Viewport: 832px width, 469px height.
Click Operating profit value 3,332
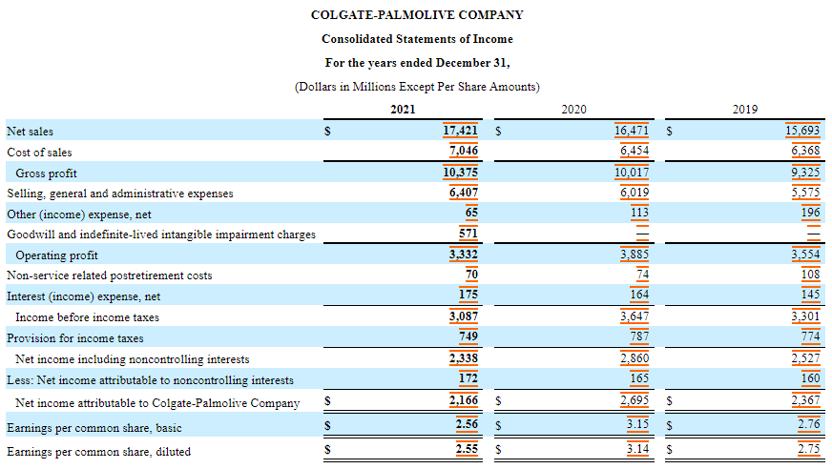(x=463, y=255)
